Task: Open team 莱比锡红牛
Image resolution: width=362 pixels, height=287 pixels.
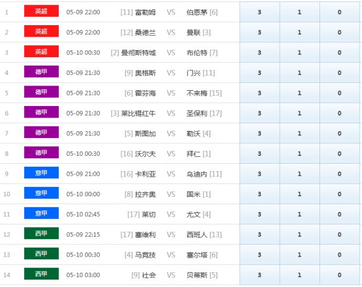Action: 139,113
